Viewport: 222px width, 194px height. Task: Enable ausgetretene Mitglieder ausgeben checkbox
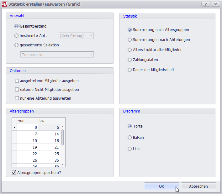(17, 81)
